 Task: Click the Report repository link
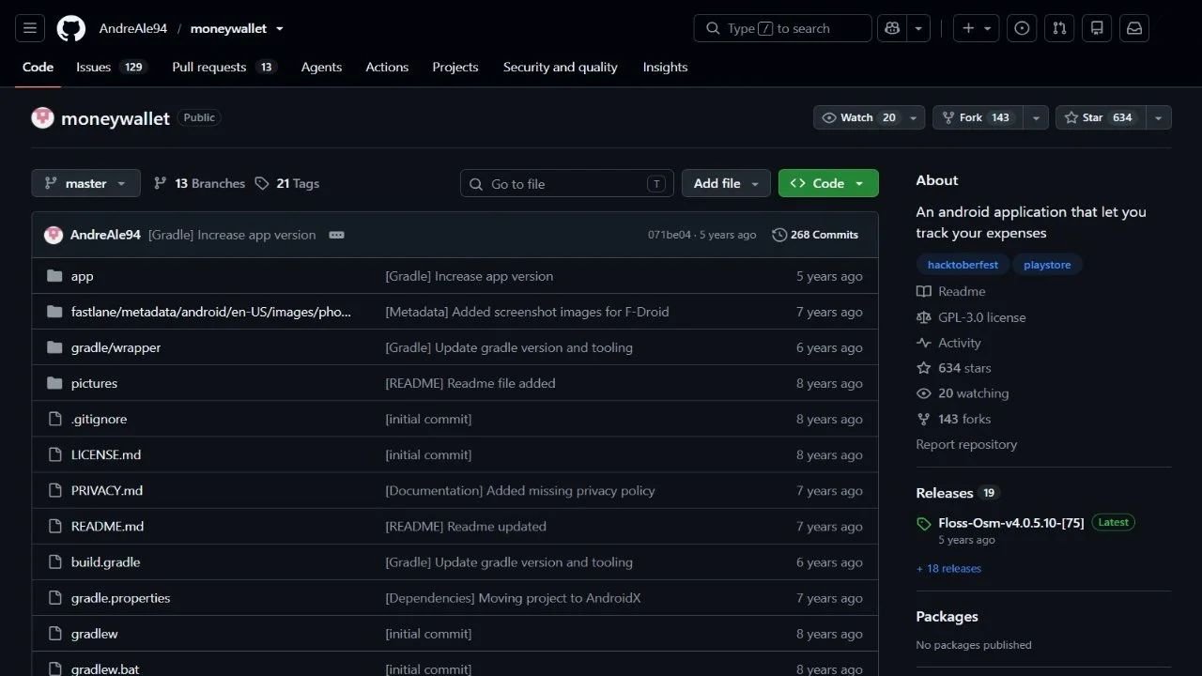966,444
